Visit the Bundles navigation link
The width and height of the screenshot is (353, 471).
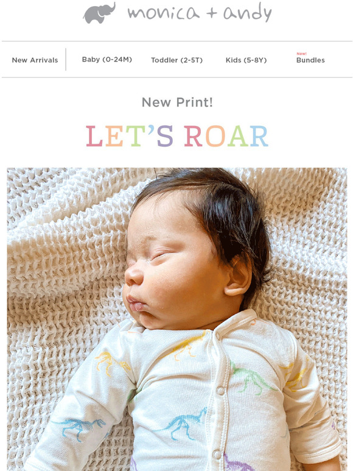310,60
